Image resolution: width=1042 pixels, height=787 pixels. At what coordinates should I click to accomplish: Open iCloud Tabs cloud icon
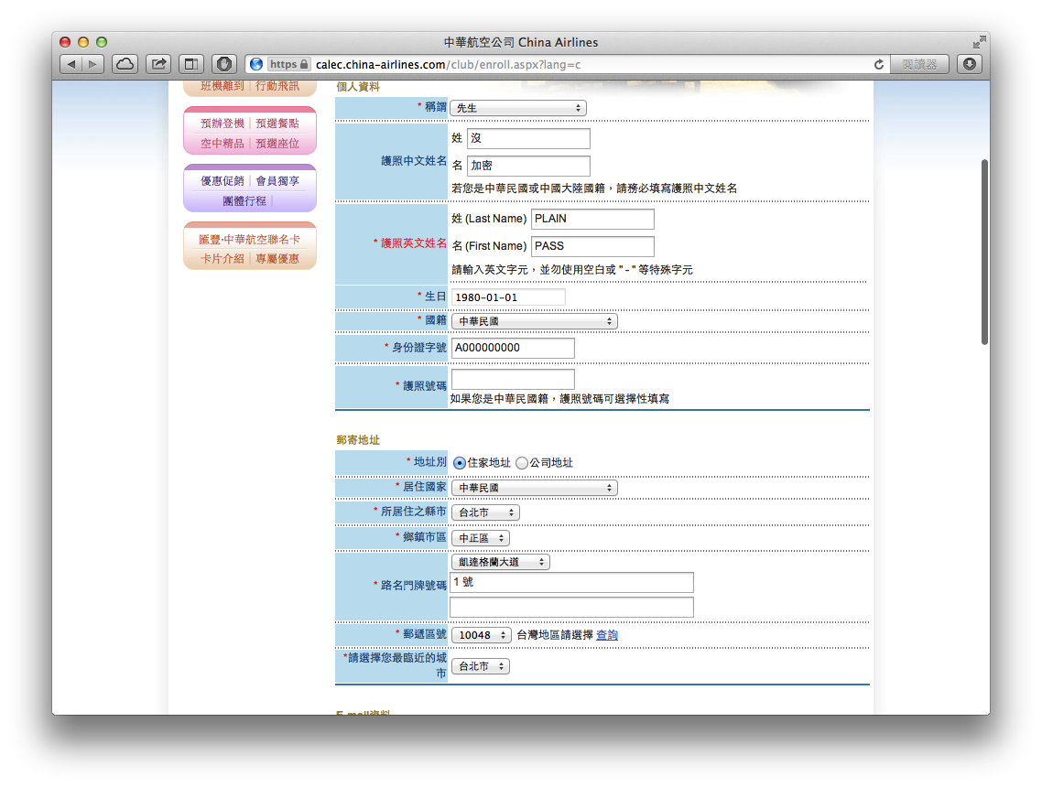(125, 64)
